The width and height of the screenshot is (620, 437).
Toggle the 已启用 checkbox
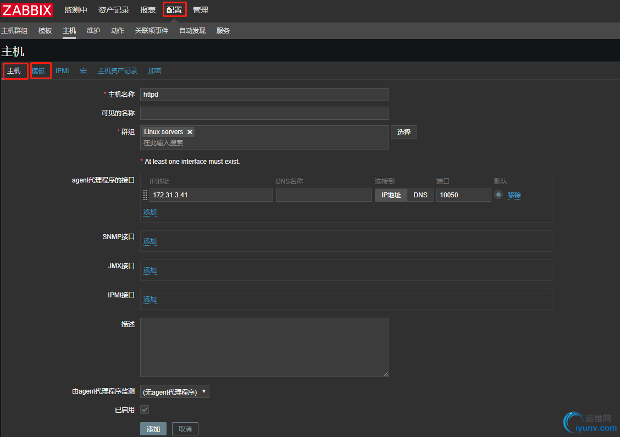pyautogui.click(x=145, y=410)
